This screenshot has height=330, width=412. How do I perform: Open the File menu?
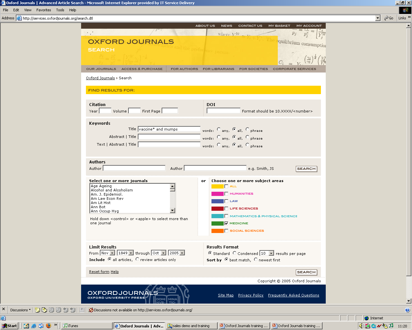pyautogui.click(x=5, y=10)
